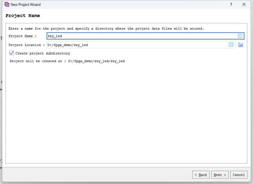Open the dialog help via the question mark
This screenshot has width=253, height=184.
tap(231, 4)
